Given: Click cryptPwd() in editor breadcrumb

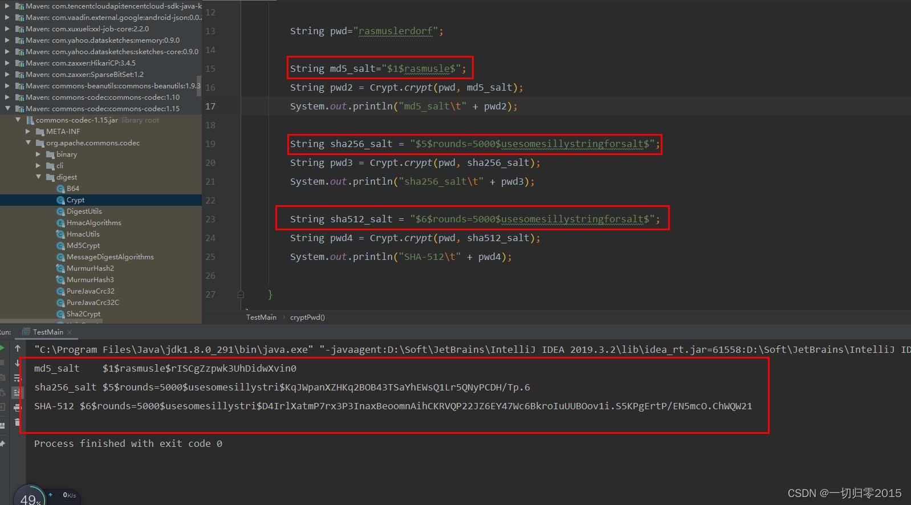Looking at the screenshot, I should point(307,317).
